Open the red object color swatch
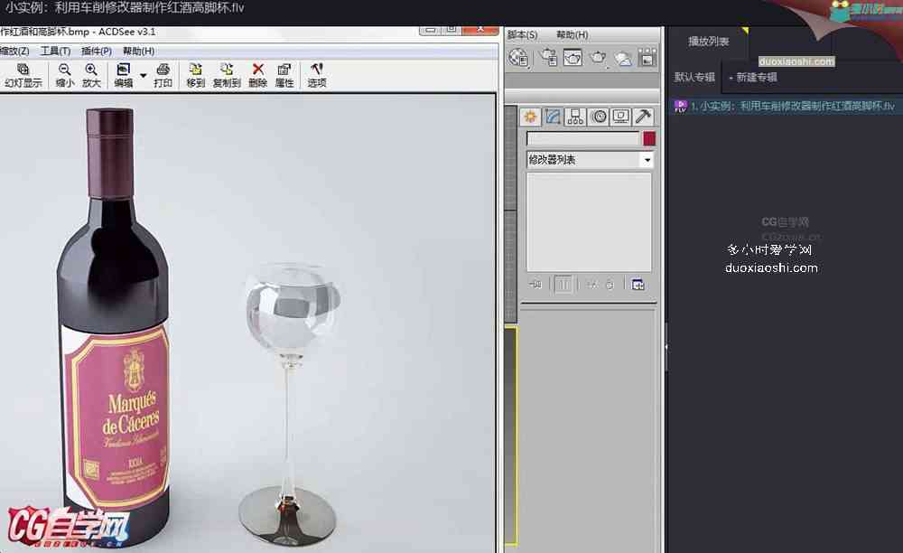This screenshot has height=553, width=903. [x=649, y=139]
